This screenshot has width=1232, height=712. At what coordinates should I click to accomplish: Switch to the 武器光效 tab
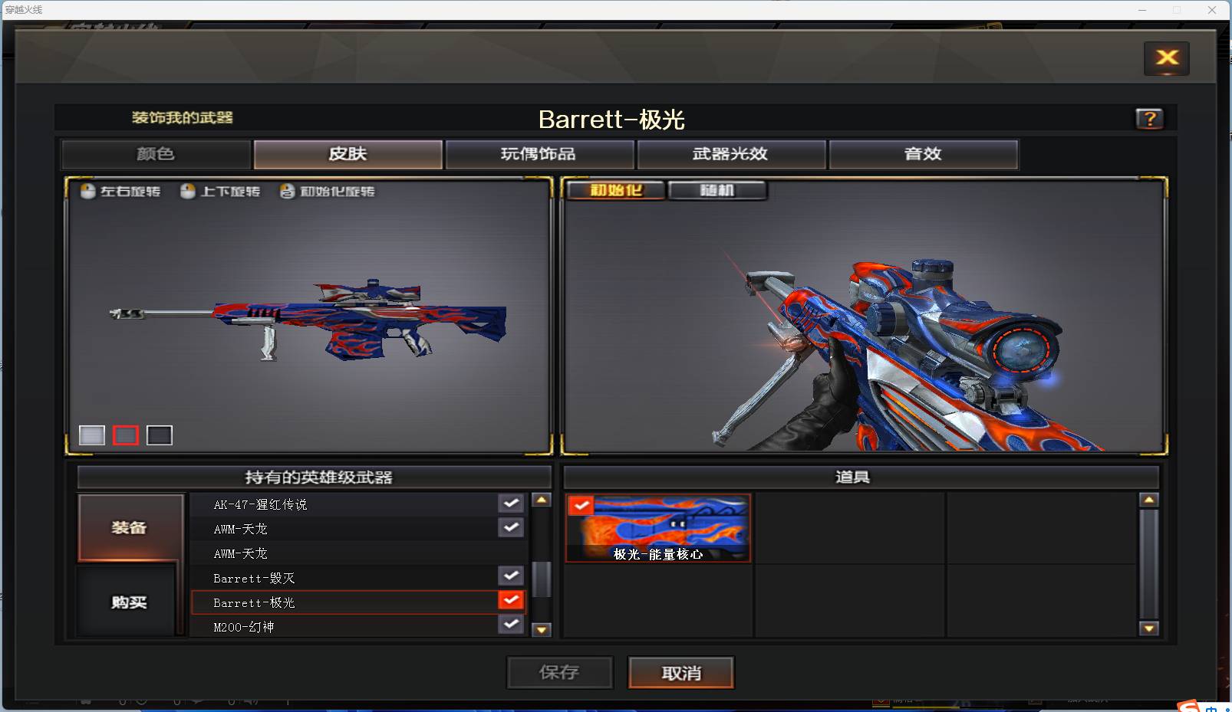(x=731, y=154)
